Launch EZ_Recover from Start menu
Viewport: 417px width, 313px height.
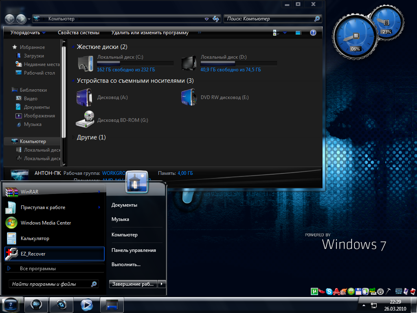click(55, 253)
